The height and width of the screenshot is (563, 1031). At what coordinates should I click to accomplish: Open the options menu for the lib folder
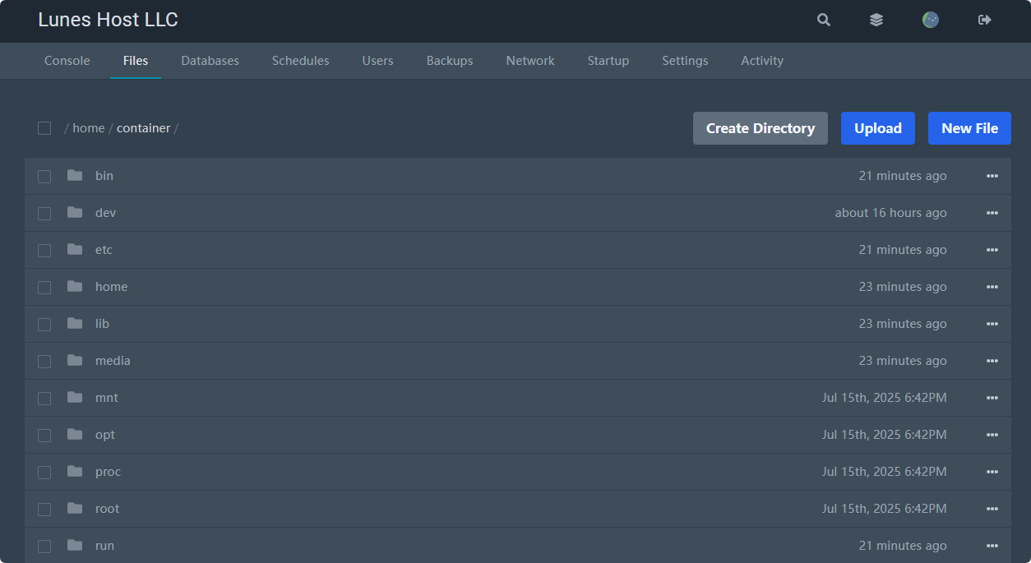[992, 324]
